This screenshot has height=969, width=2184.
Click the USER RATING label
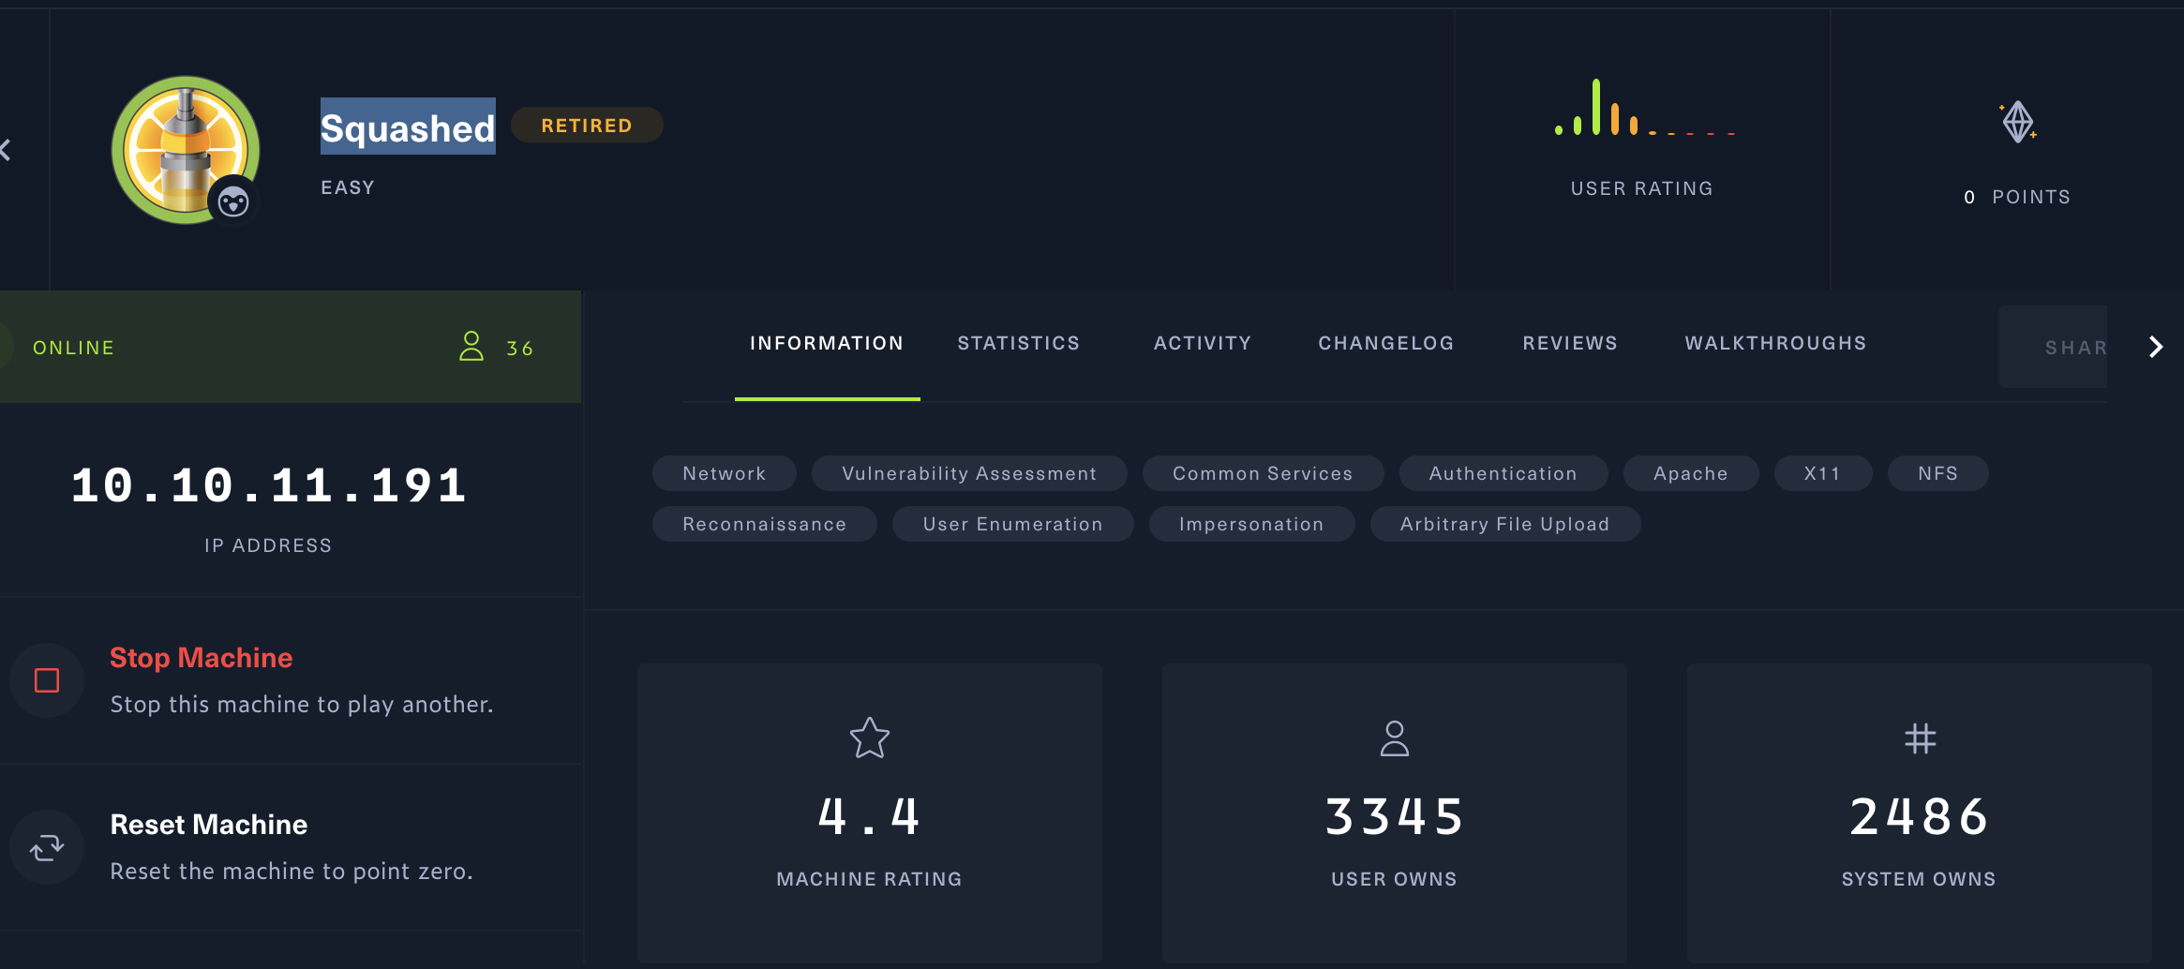click(x=1642, y=188)
